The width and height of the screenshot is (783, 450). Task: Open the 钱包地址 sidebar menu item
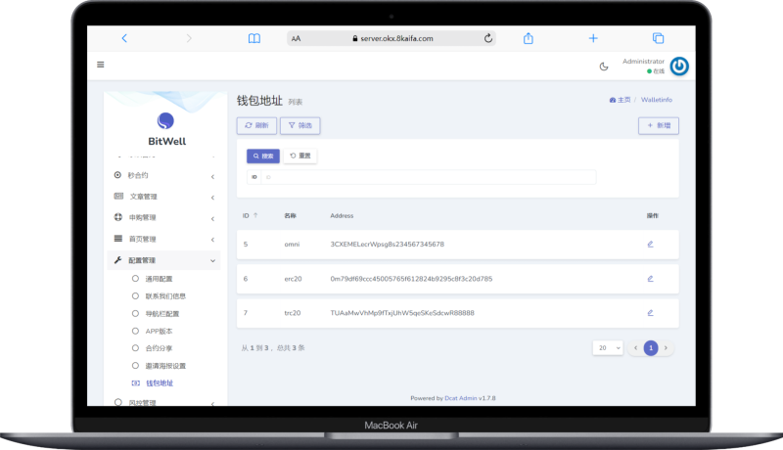click(x=159, y=382)
